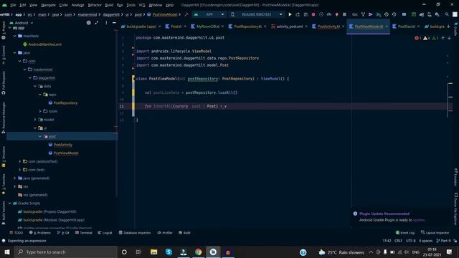Switch to the PostRepository.kt tab

(x=247, y=27)
